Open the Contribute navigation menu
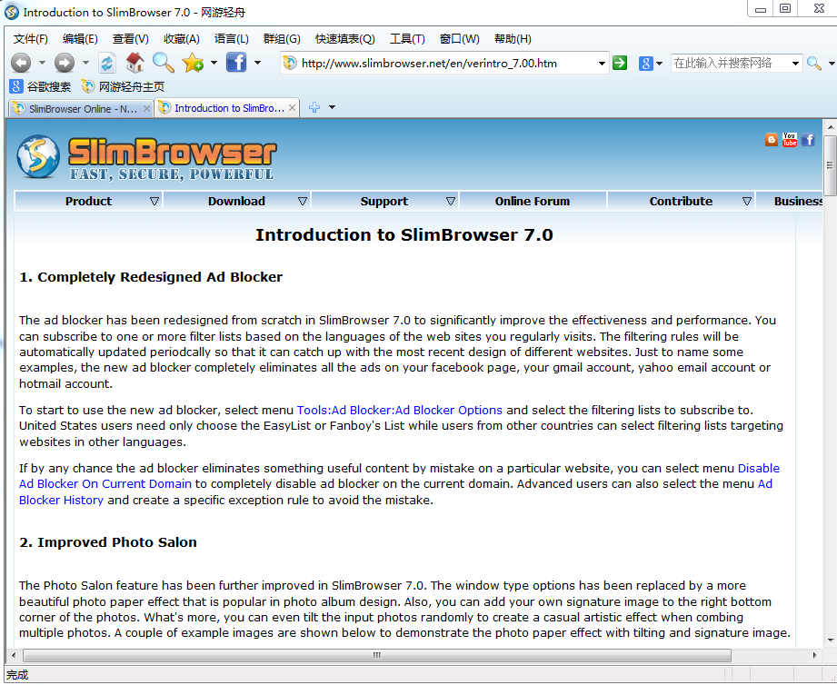This screenshot has width=837, height=685. tap(681, 201)
